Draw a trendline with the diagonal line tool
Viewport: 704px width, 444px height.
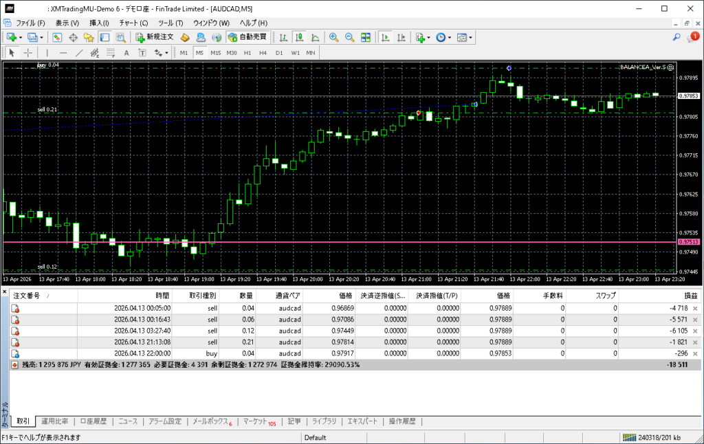(79, 52)
